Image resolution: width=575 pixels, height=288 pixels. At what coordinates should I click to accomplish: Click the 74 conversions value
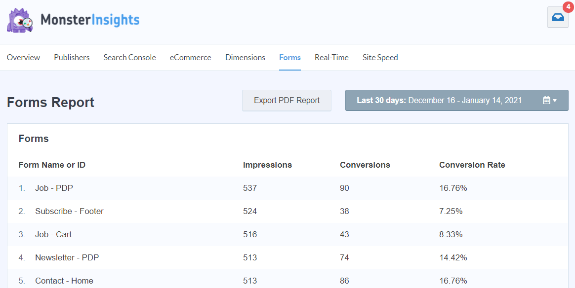click(x=344, y=257)
